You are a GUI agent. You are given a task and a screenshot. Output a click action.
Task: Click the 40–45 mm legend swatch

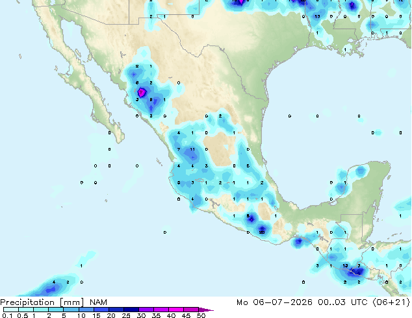(176, 310)
